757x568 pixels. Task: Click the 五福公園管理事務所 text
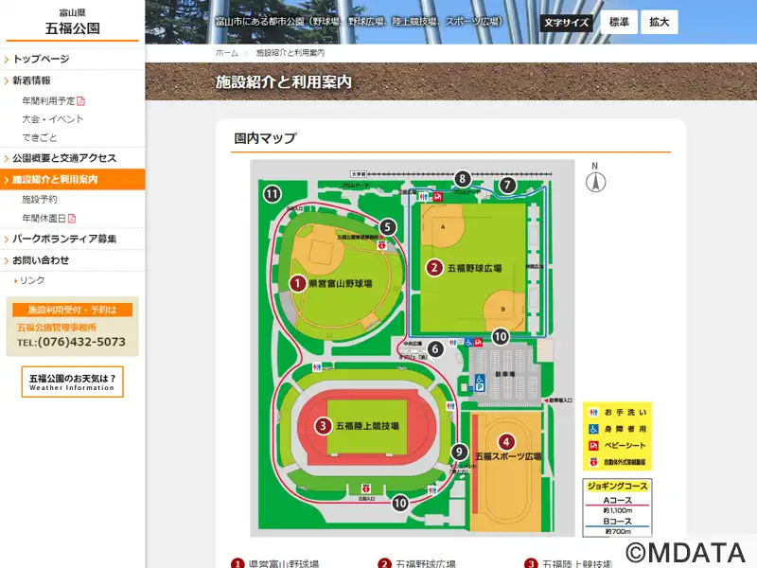(57, 328)
